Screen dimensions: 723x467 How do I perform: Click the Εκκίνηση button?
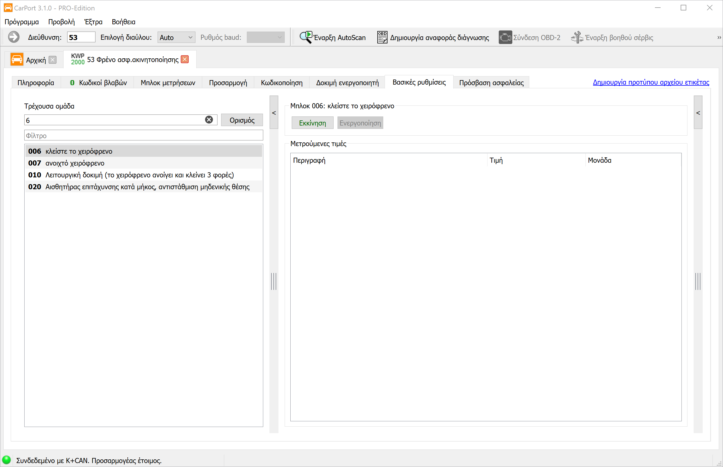[312, 123]
